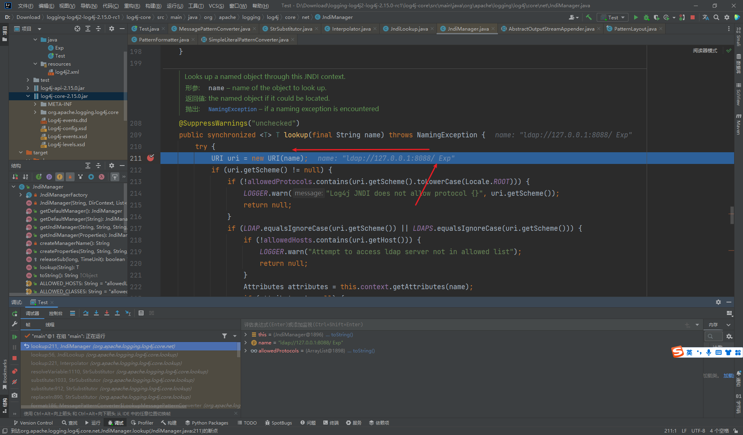Screen dimensions: 743x435
Task: Collapse the java folder in the project tree
Action: click(35, 39)
